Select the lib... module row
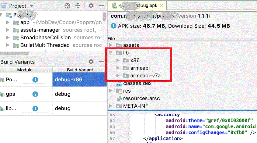The width and height of the screenshot is (257, 143). tap(11, 108)
